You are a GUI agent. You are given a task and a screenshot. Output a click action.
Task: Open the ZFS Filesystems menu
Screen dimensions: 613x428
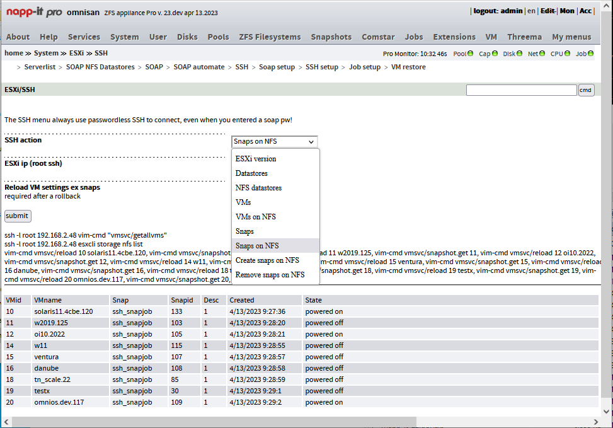pyautogui.click(x=270, y=37)
